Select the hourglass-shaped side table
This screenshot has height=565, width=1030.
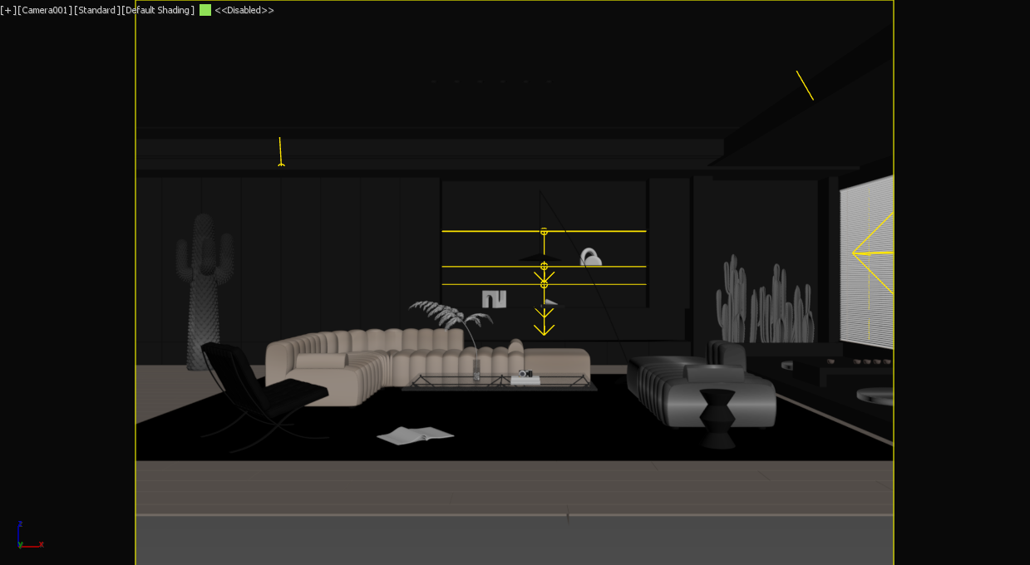pos(717,417)
